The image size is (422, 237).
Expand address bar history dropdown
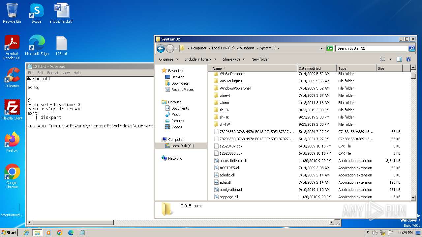(322, 48)
